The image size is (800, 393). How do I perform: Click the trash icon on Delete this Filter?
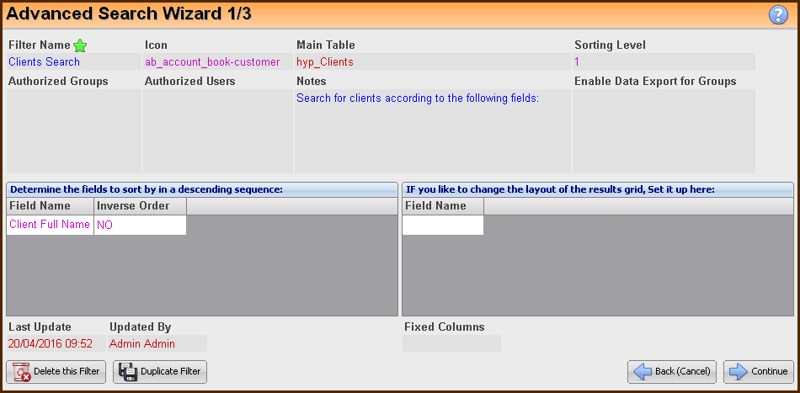click(22, 372)
